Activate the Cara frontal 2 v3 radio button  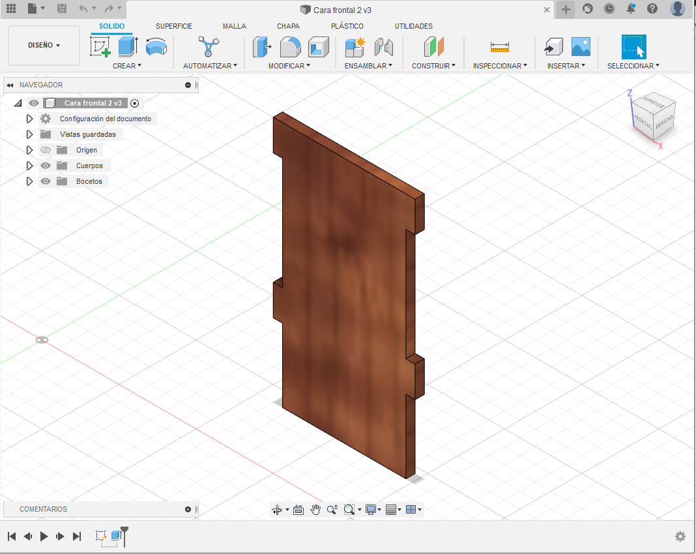(134, 103)
